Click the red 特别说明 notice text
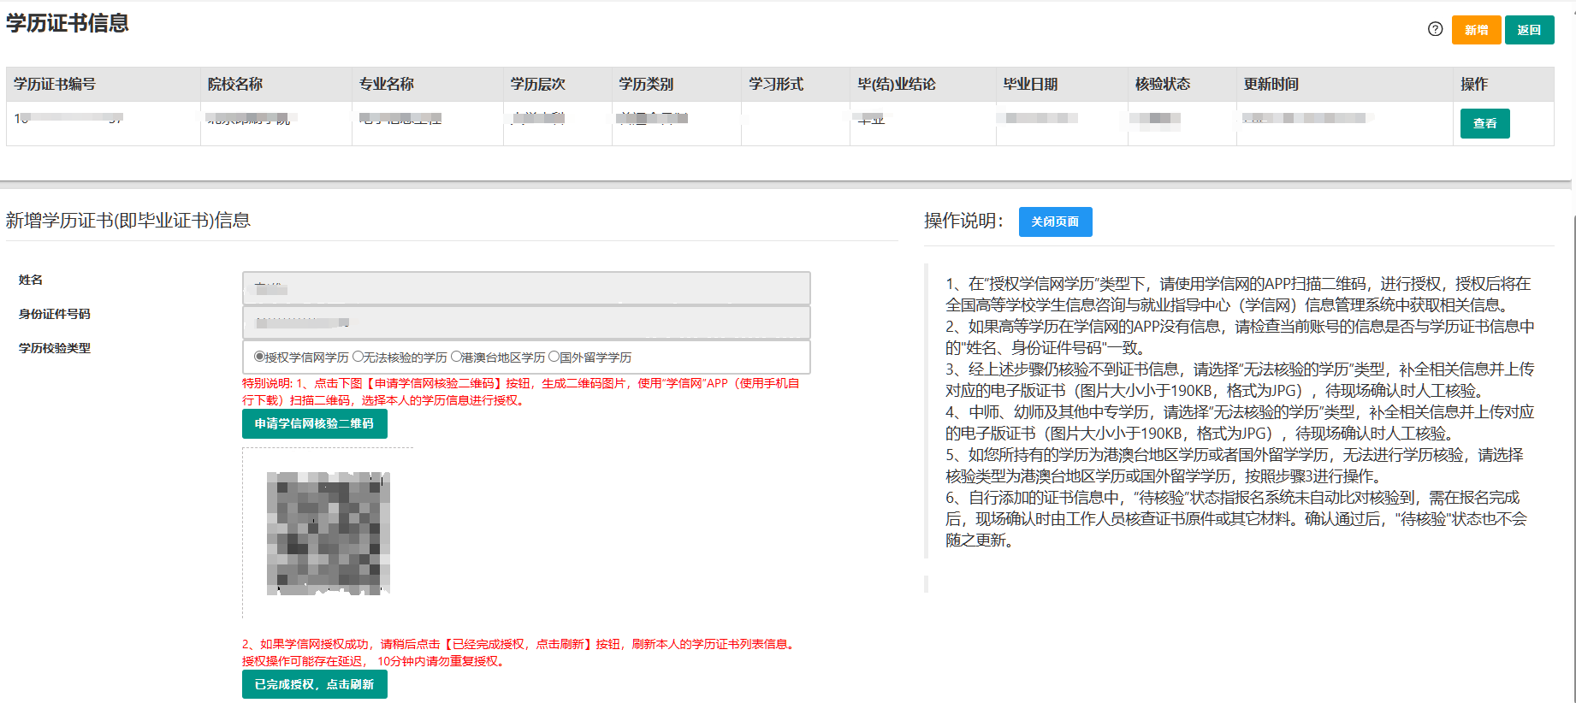 (521, 392)
